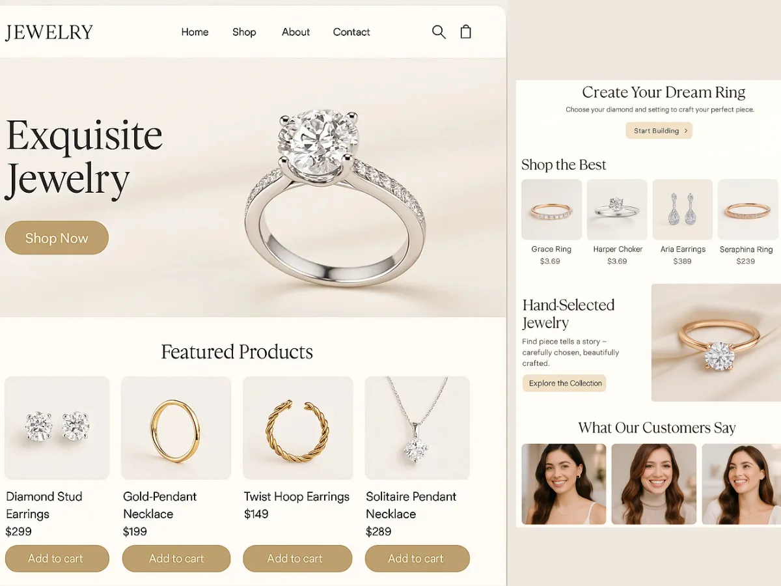Image resolution: width=781 pixels, height=586 pixels.
Task: Add Diamond Stud Earrings to cart
Action: coord(57,559)
